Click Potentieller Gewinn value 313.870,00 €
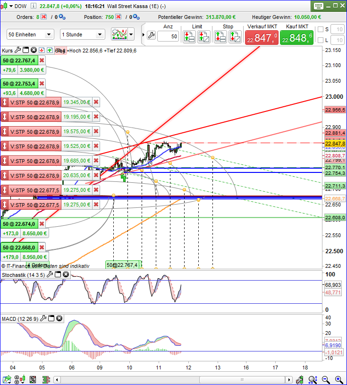347x385 pixels. tap(220, 17)
